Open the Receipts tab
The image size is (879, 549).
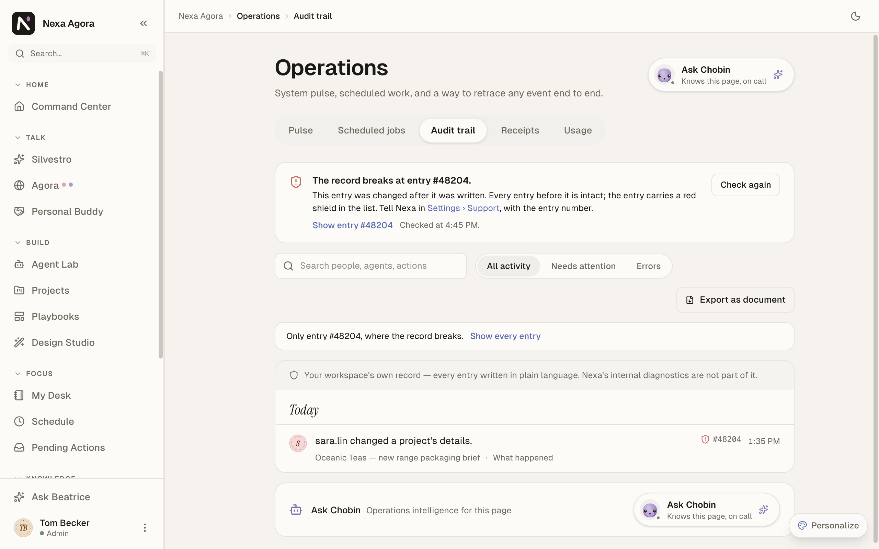520,130
